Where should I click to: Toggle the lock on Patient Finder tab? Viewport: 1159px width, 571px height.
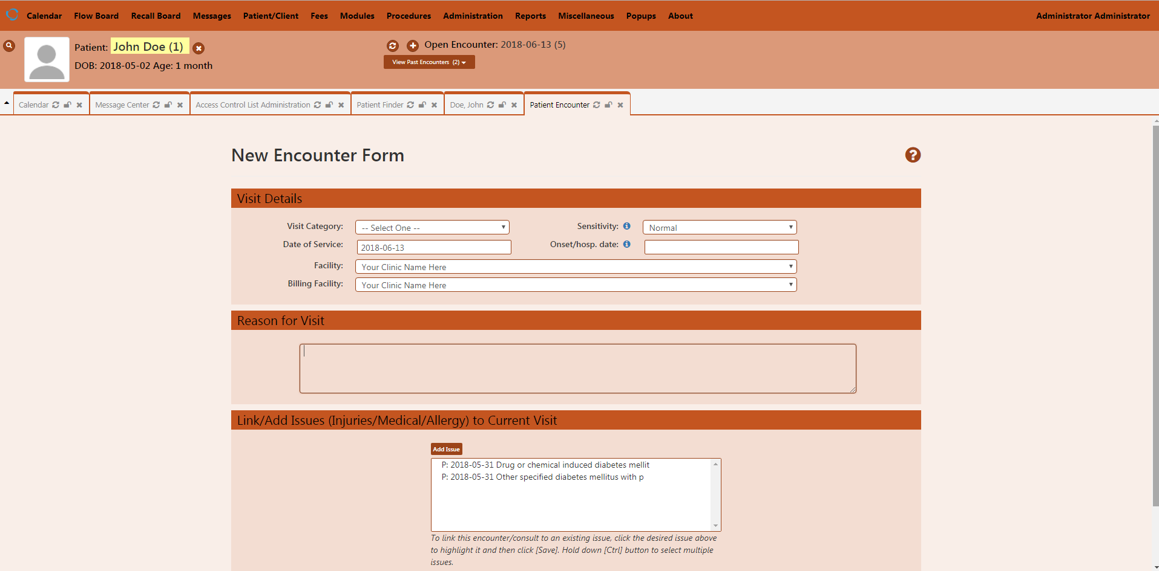tap(422, 105)
